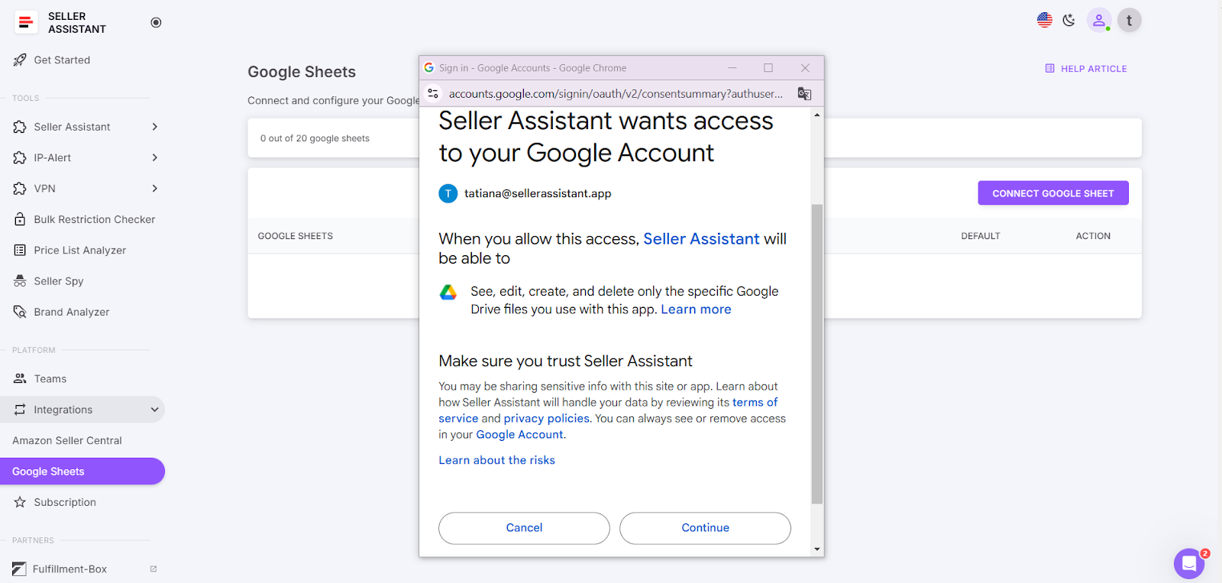Open the Subscription page
Viewport: 1222px width, 583px height.
tap(64, 502)
